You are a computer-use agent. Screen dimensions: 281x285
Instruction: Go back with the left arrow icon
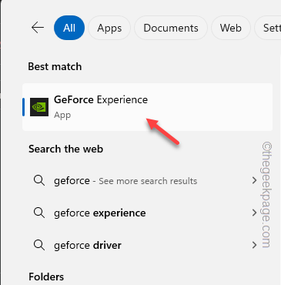click(38, 28)
